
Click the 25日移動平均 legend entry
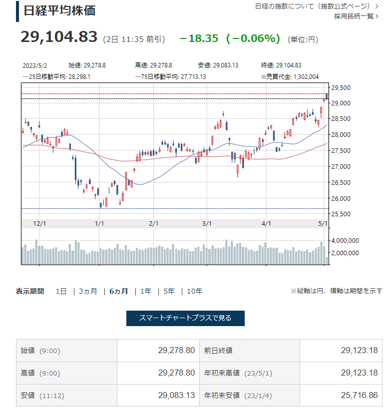click(x=56, y=77)
